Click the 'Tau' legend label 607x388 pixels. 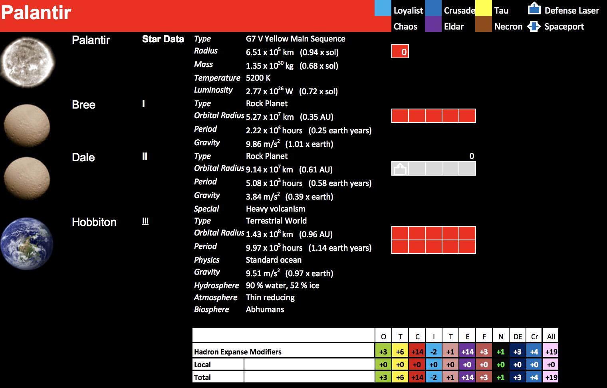(x=501, y=10)
